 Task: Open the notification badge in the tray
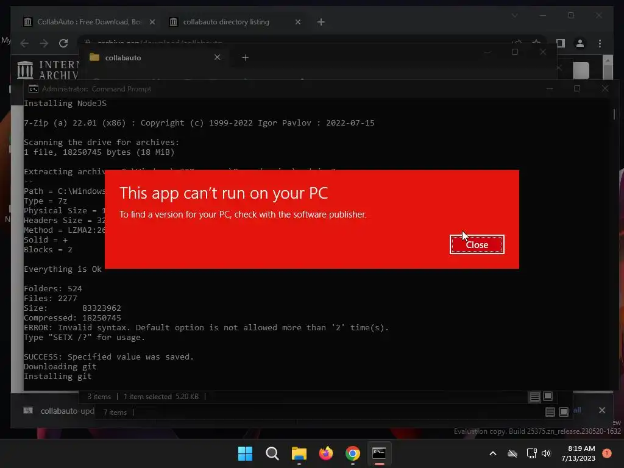607,453
